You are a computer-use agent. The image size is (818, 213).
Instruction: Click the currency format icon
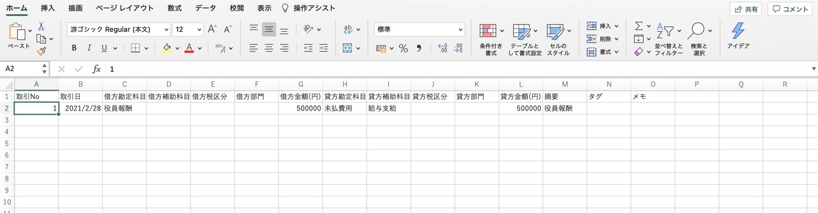point(381,49)
